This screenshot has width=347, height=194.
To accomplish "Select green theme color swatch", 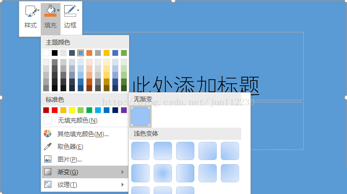I will [124, 53].
